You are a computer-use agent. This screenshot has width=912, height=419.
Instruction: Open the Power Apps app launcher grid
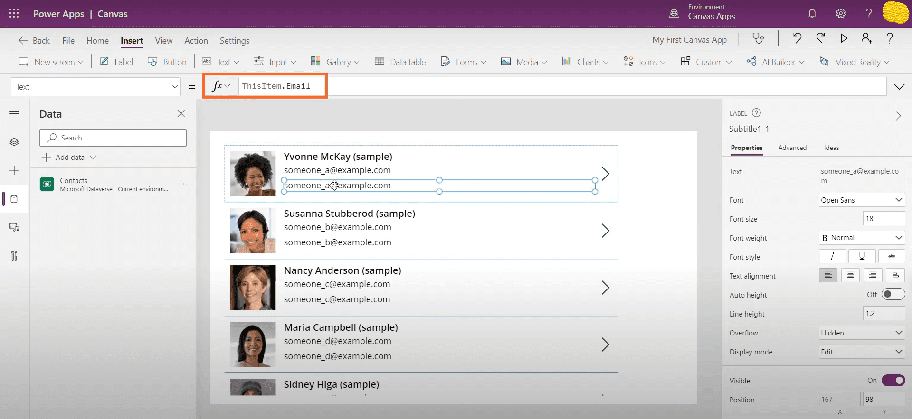click(x=14, y=14)
